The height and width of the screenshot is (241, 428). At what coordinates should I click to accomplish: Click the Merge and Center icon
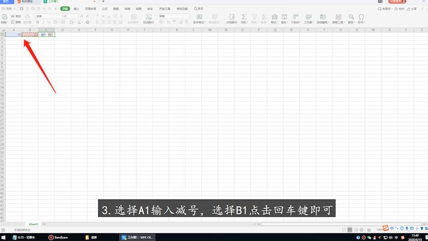(134, 17)
